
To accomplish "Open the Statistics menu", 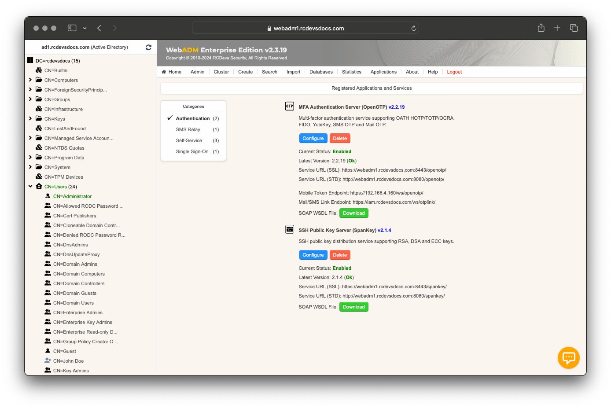I will point(351,72).
